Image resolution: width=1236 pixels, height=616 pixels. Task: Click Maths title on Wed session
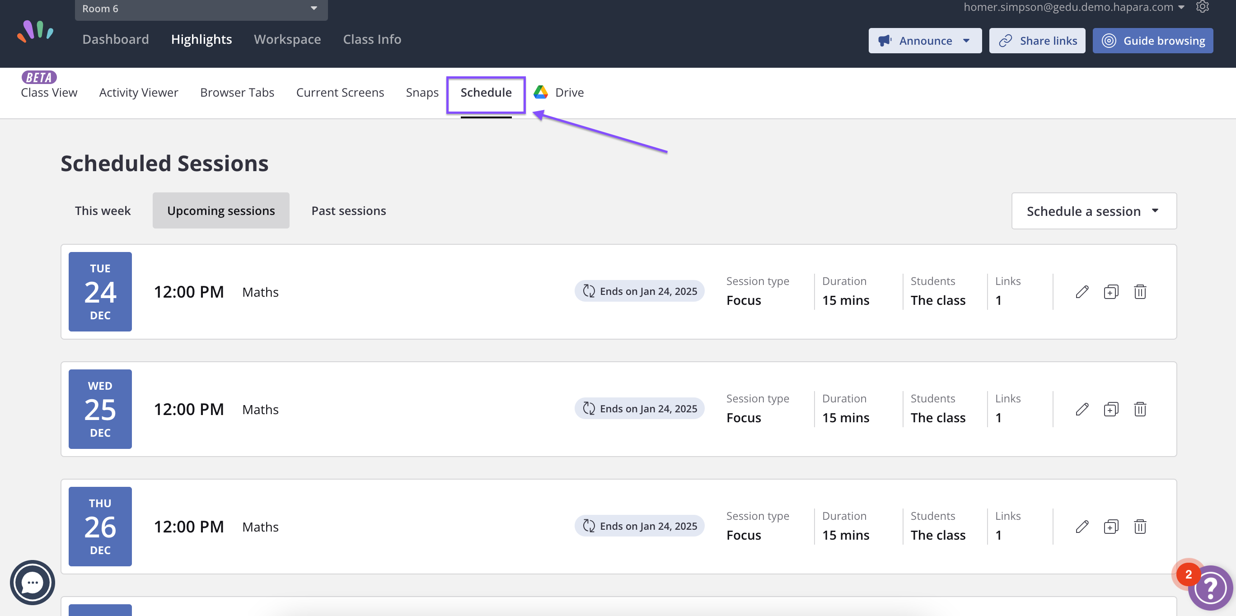click(x=260, y=410)
